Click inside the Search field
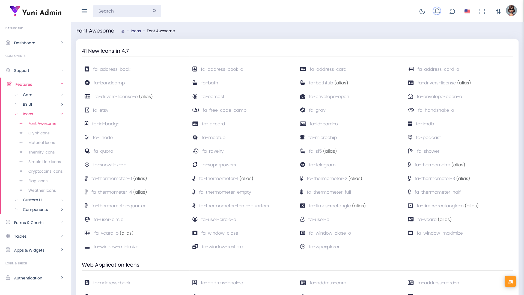Screen dimensions: 524x295 tap(123, 11)
